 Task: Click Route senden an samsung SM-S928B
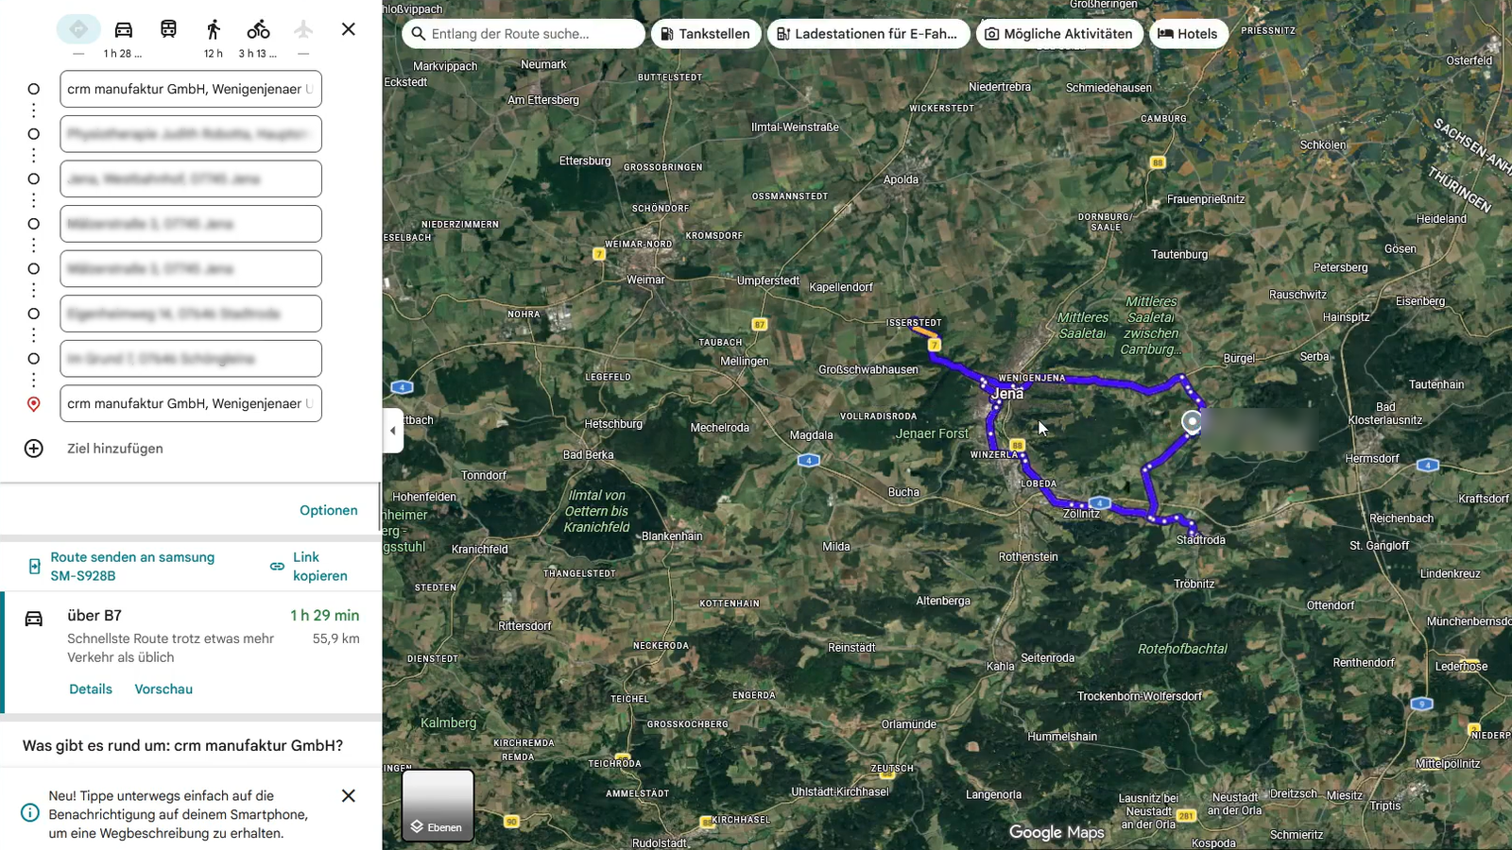click(132, 567)
